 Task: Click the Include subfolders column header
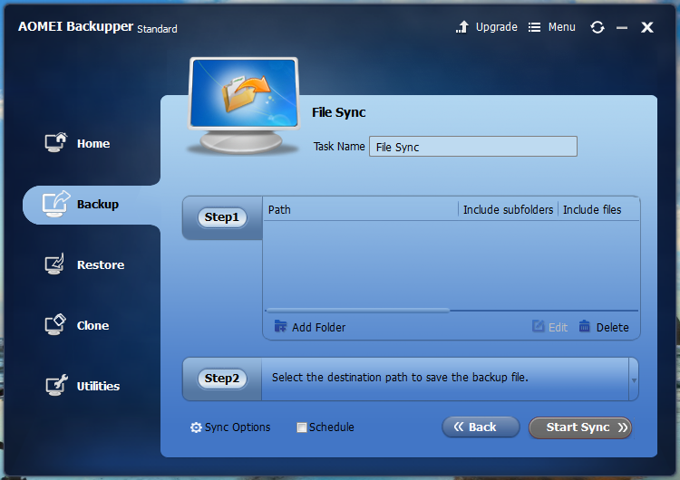508,210
